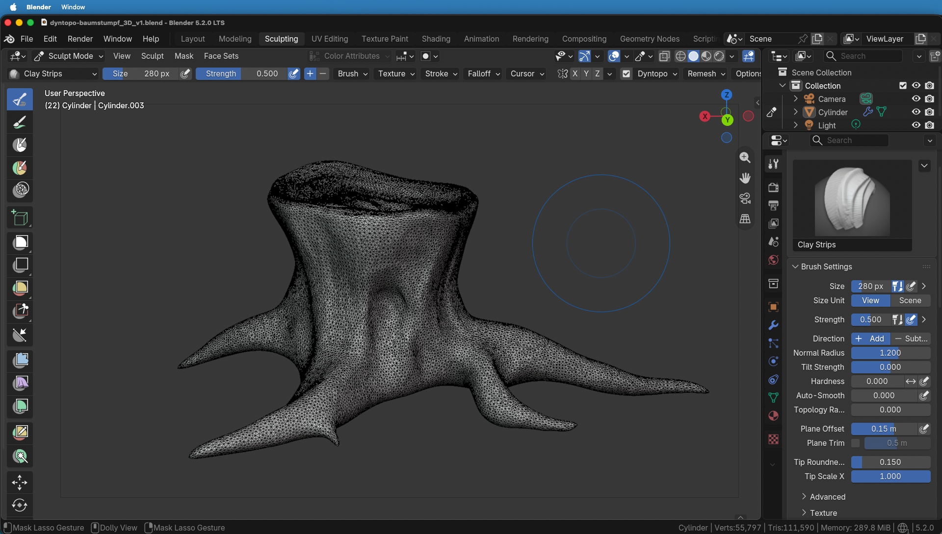Image resolution: width=942 pixels, height=534 pixels.
Task: Select the Paint brush tool in the left toolbar
Action: coord(20,122)
